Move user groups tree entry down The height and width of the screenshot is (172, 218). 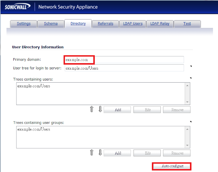coord(100,152)
